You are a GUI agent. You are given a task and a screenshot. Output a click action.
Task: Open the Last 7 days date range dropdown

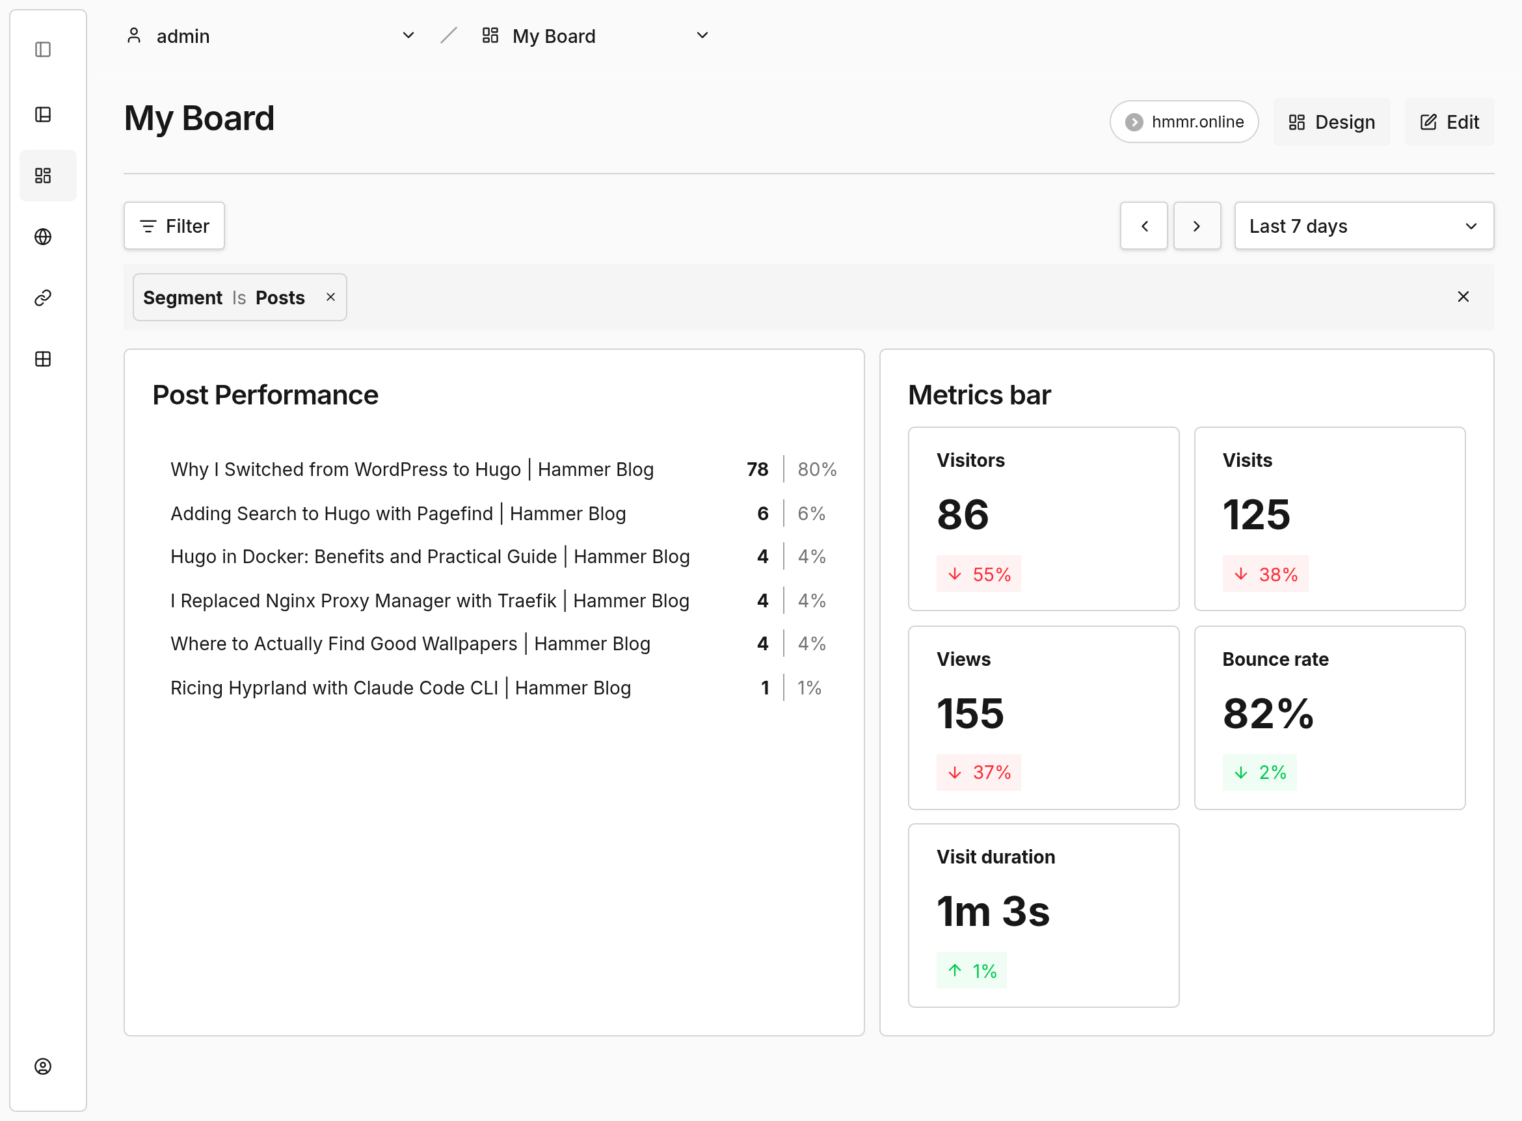coord(1363,226)
